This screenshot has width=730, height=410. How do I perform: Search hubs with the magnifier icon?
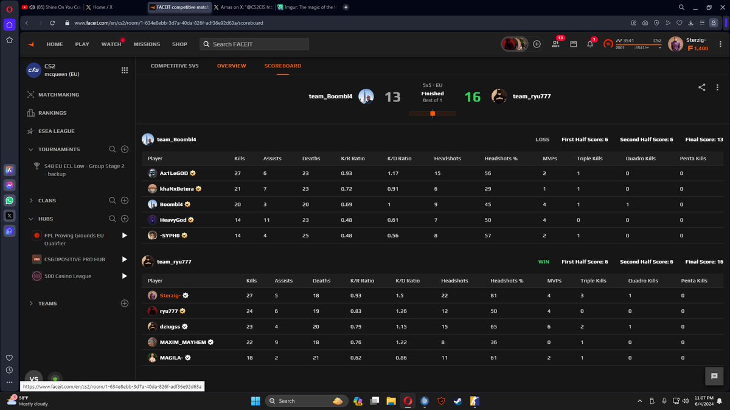(112, 219)
